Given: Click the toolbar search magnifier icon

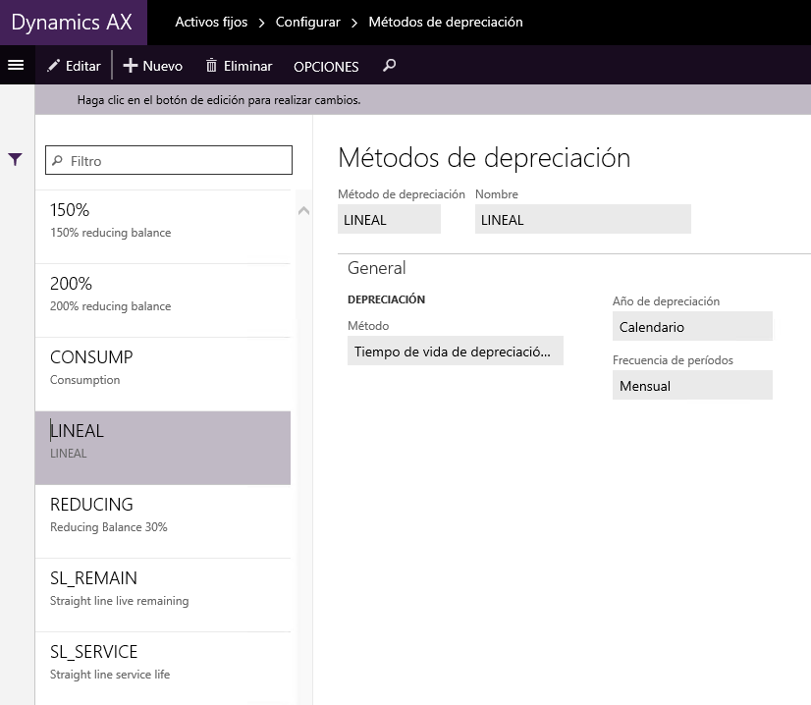Looking at the screenshot, I should pyautogui.click(x=390, y=65).
